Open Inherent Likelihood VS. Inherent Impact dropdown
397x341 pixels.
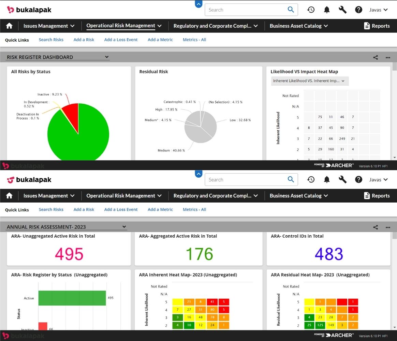pyautogui.click(x=310, y=81)
